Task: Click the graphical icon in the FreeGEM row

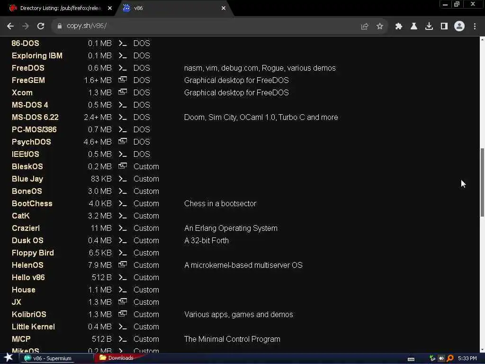Action: coord(123,80)
